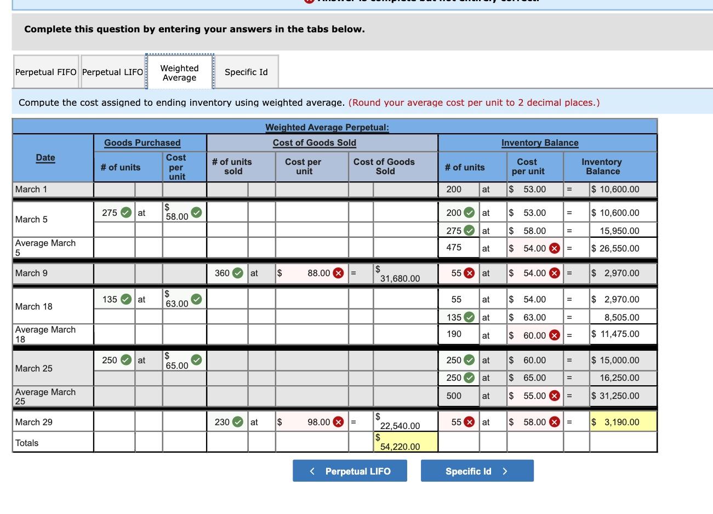Screen dimensions: 713x514
Task: Click green check beside $58.00 purchase cost
Action: pyautogui.click(x=196, y=212)
